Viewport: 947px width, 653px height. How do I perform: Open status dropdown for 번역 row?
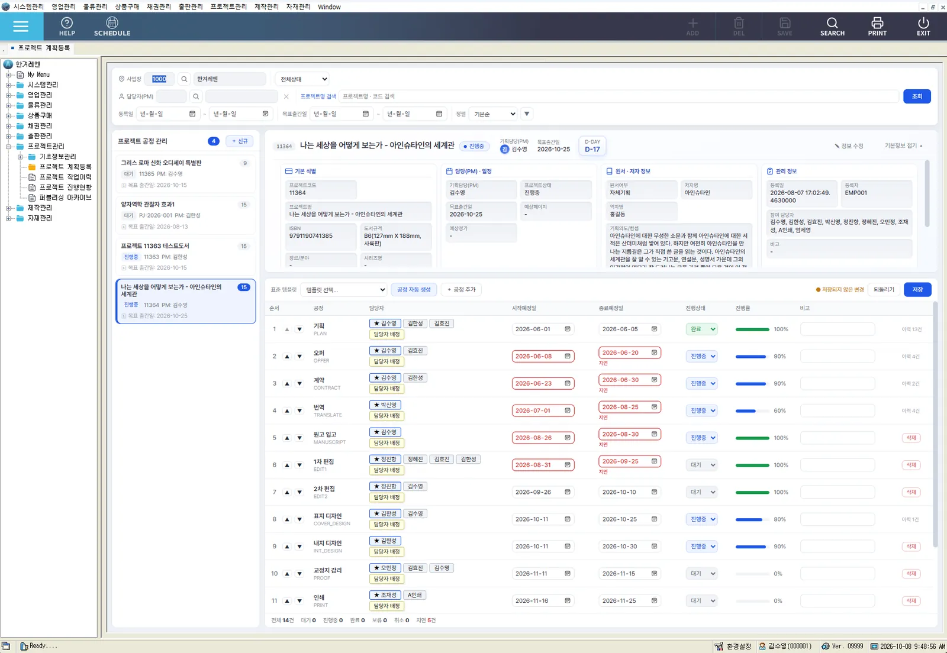pyautogui.click(x=702, y=410)
